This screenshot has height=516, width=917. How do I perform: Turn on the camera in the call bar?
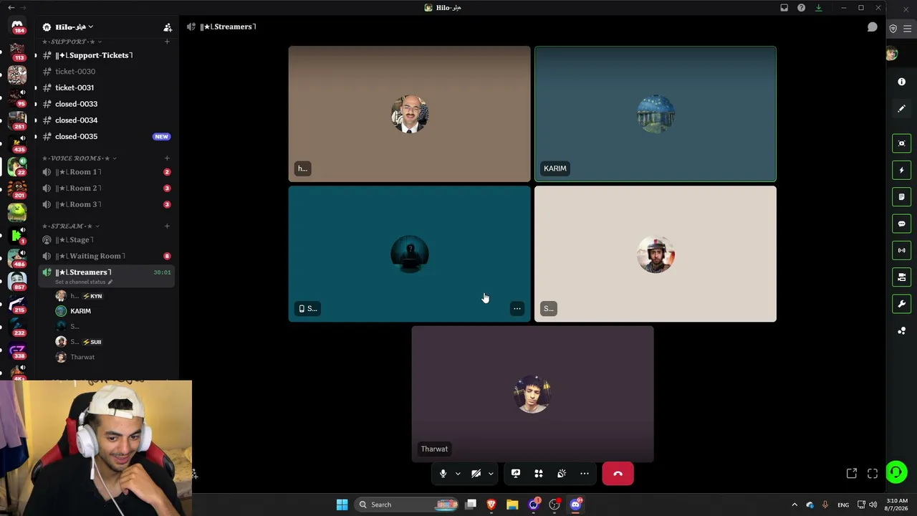476,474
